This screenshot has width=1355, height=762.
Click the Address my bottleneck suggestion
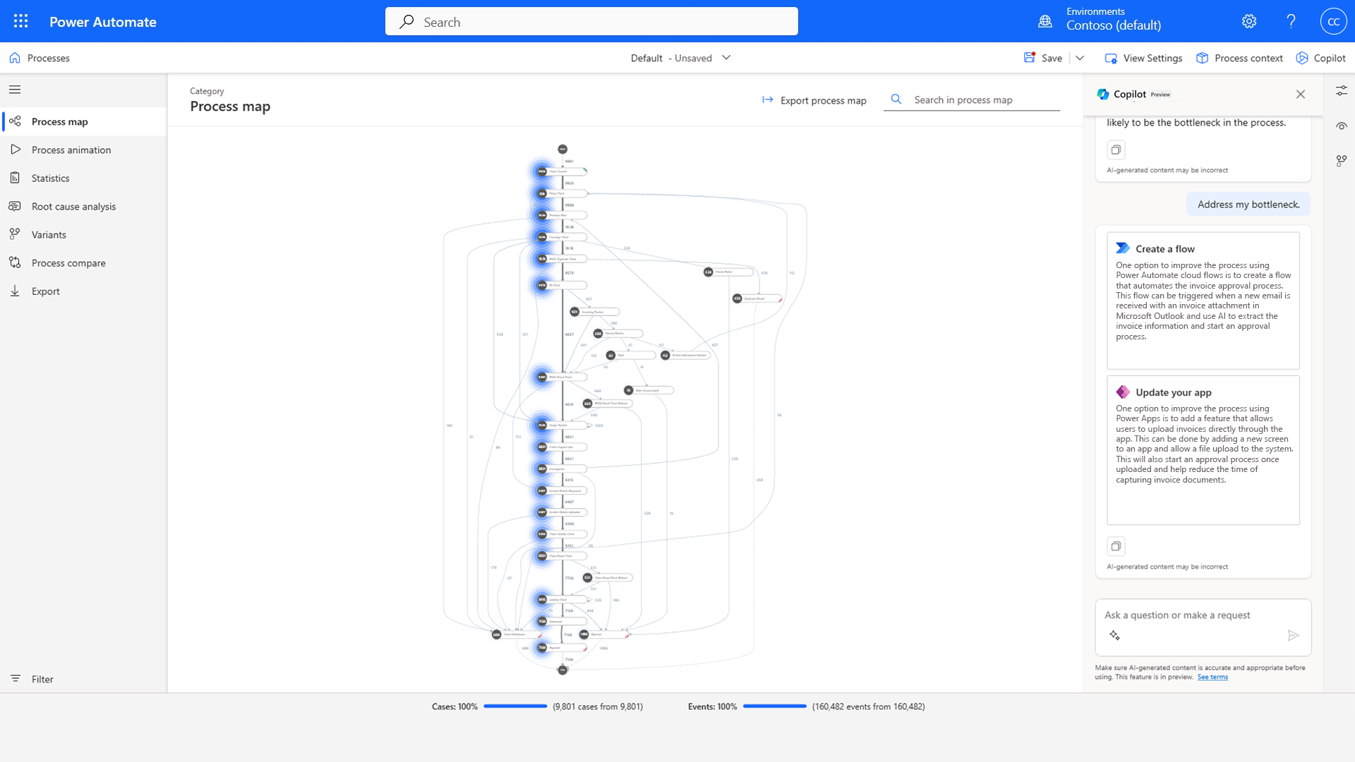pos(1248,204)
